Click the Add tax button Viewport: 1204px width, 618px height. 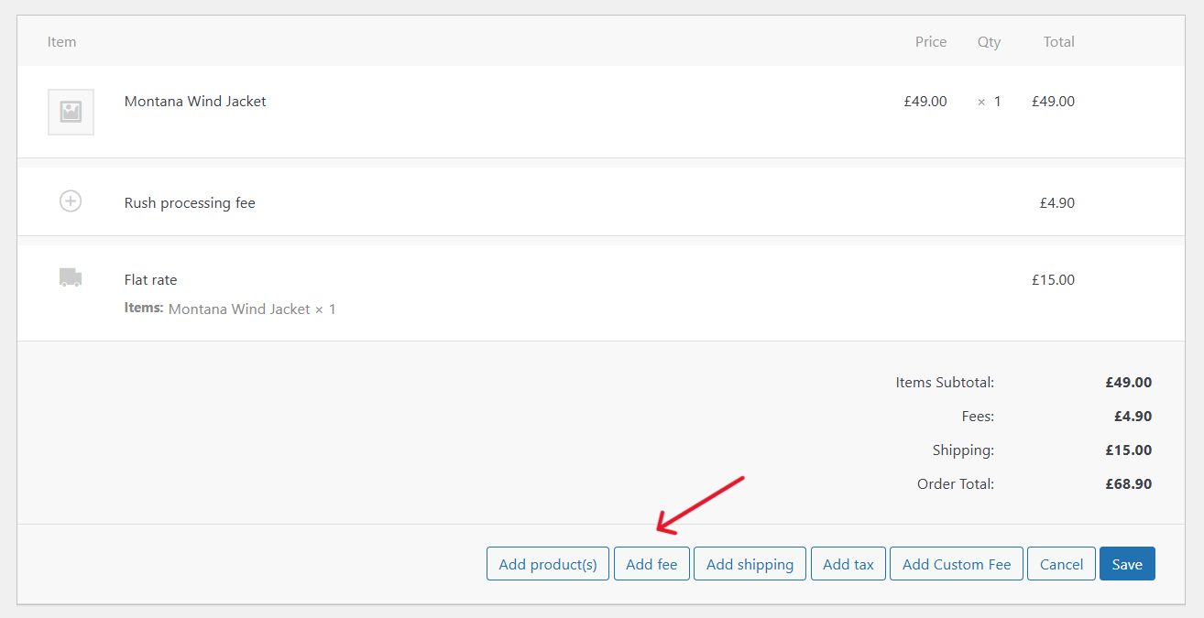[x=848, y=563]
